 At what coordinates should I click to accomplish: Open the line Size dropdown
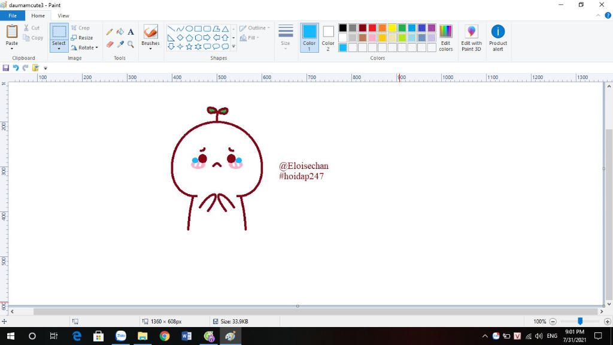point(286,38)
